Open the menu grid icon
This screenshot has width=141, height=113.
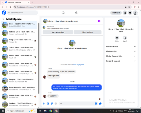pos(125,13)
